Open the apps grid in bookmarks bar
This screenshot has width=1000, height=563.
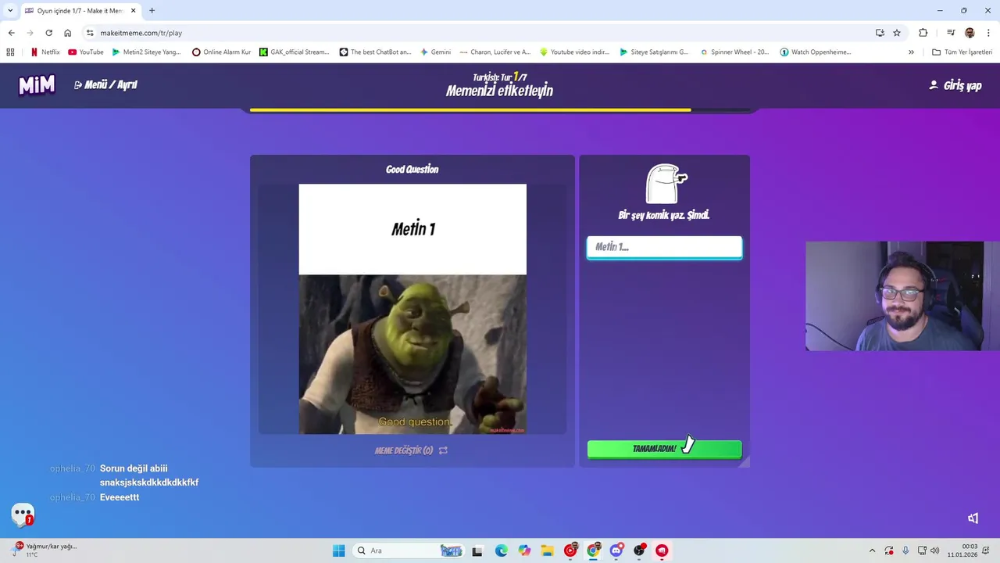coord(10,52)
